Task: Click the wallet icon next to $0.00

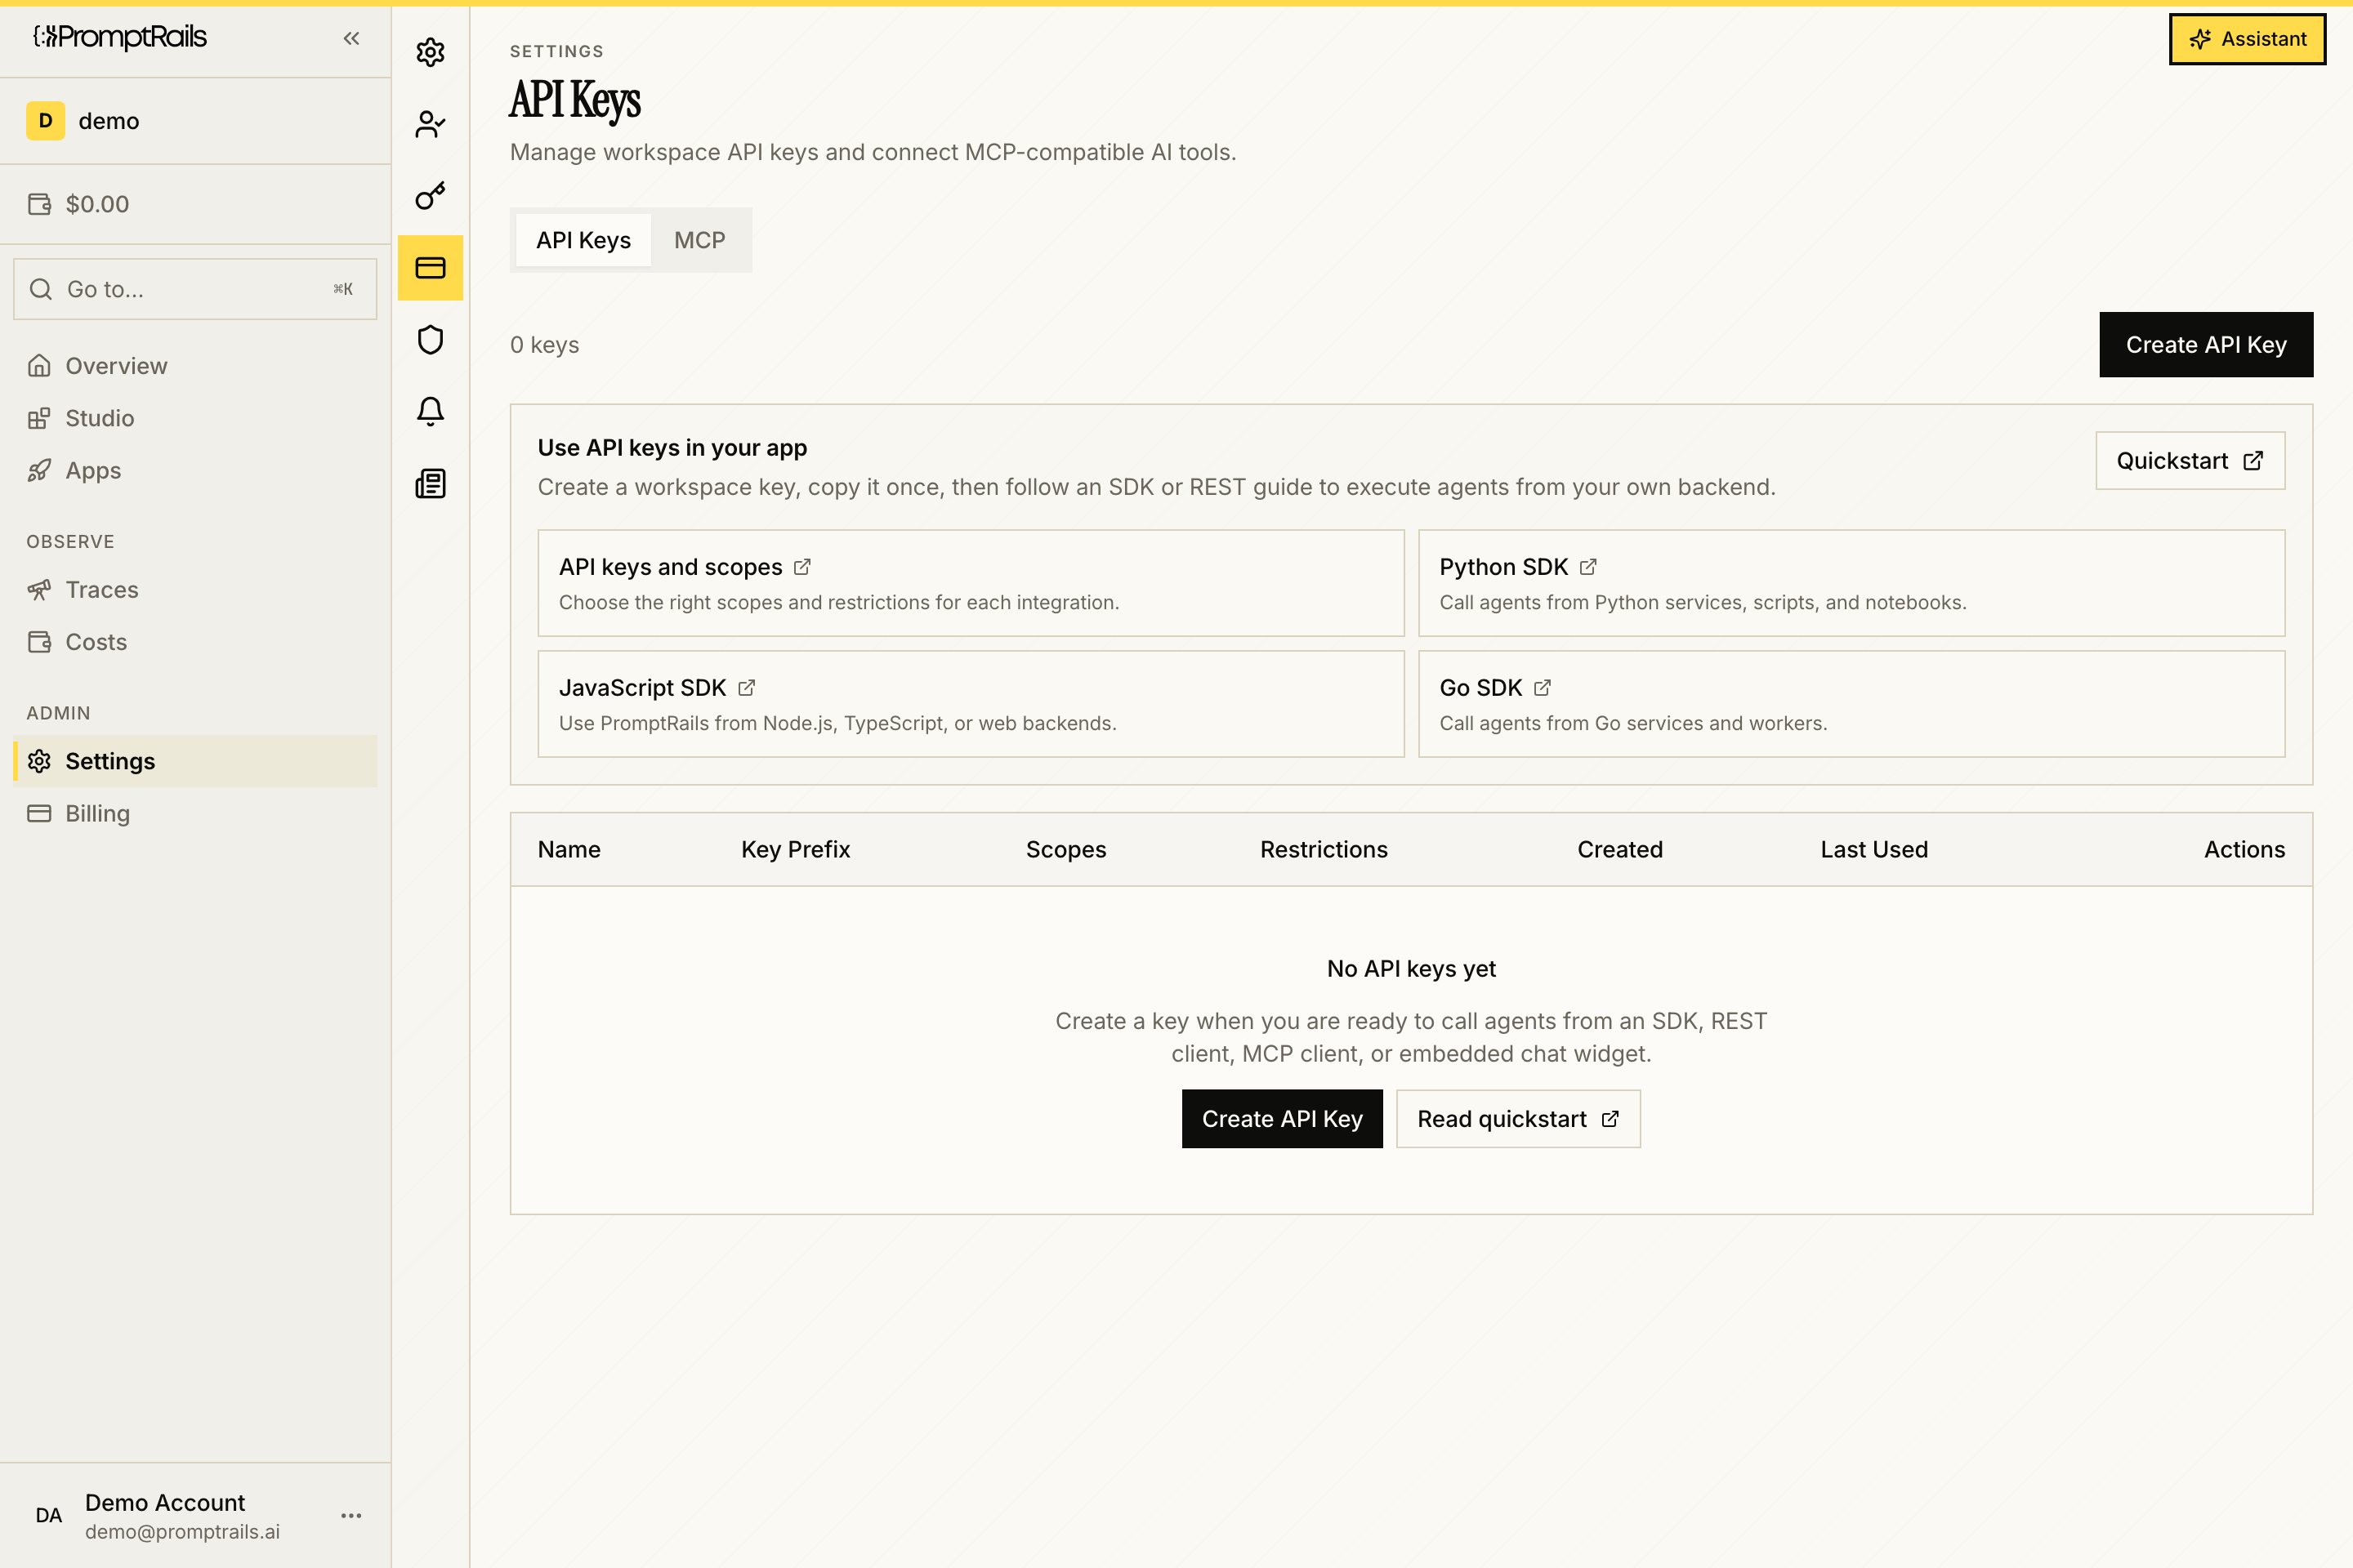Action: pyautogui.click(x=39, y=204)
